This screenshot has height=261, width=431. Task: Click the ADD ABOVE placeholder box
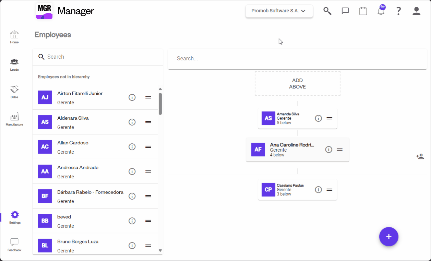[297, 83]
